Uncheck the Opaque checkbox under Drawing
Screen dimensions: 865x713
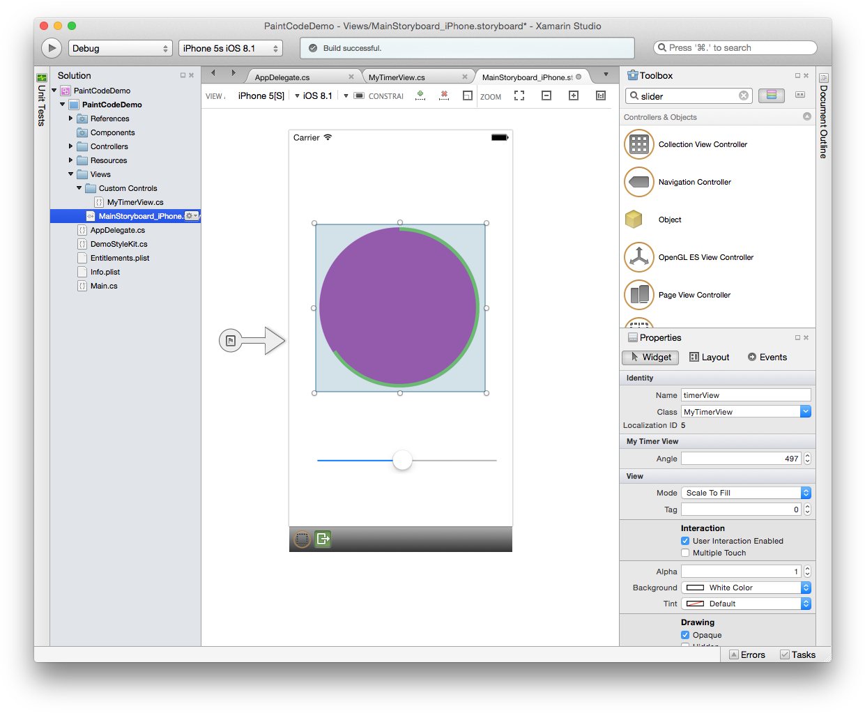click(x=685, y=635)
